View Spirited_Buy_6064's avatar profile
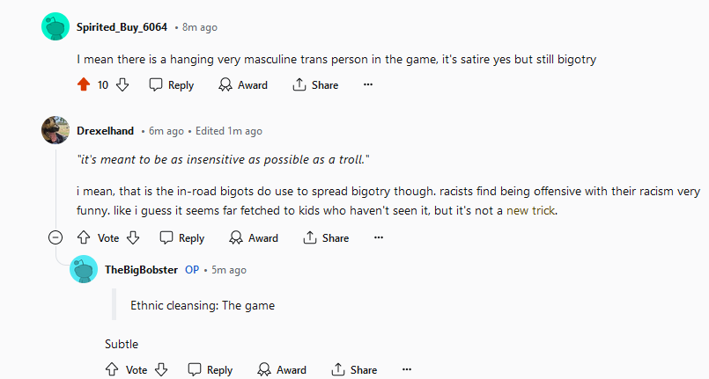 tap(55, 26)
